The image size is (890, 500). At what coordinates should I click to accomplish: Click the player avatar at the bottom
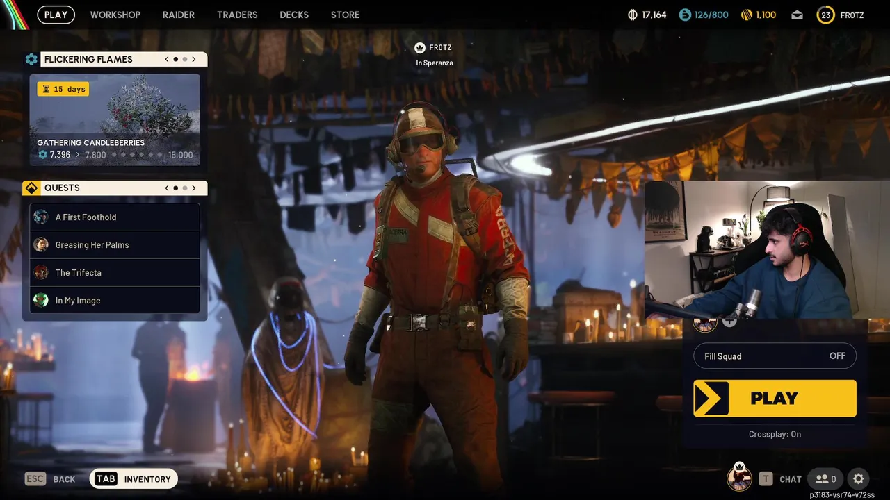[739, 478]
